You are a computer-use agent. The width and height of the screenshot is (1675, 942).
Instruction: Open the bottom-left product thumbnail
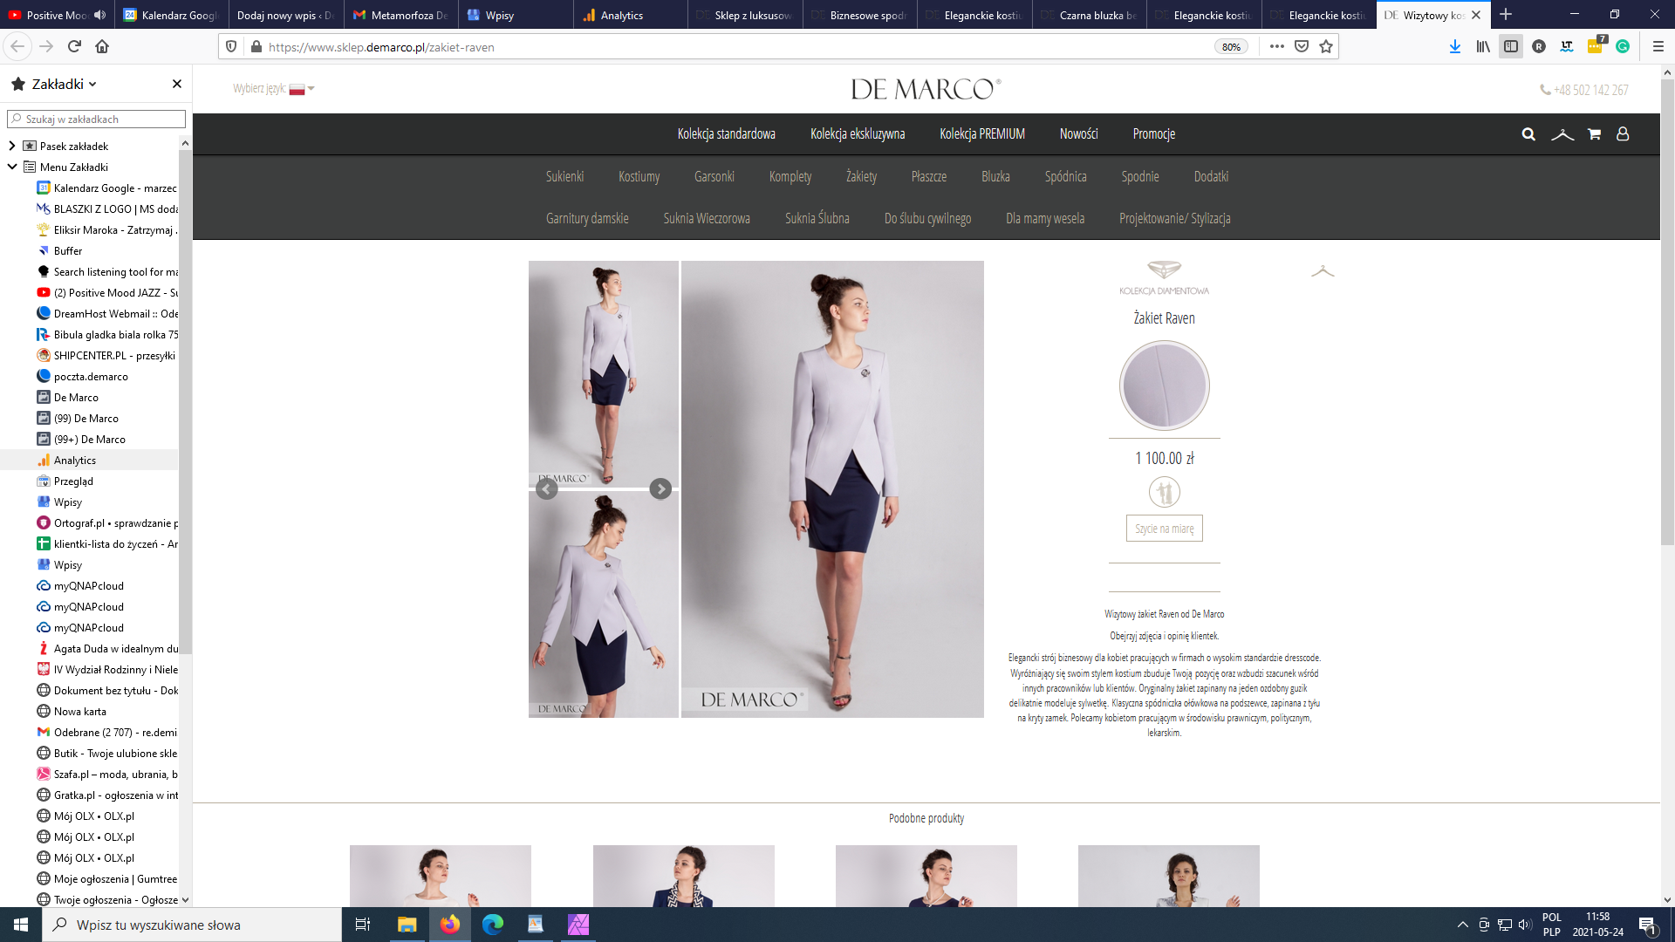point(604,604)
